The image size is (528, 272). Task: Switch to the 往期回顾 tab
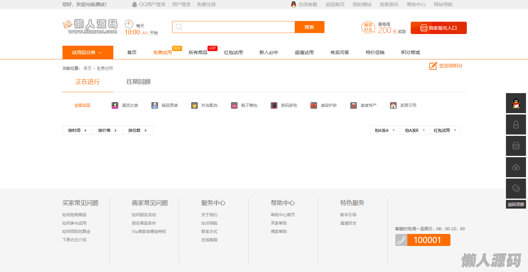138,82
